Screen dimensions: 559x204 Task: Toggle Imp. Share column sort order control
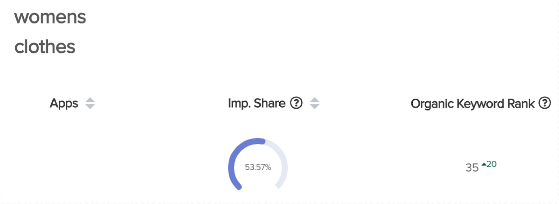pos(315,103)
